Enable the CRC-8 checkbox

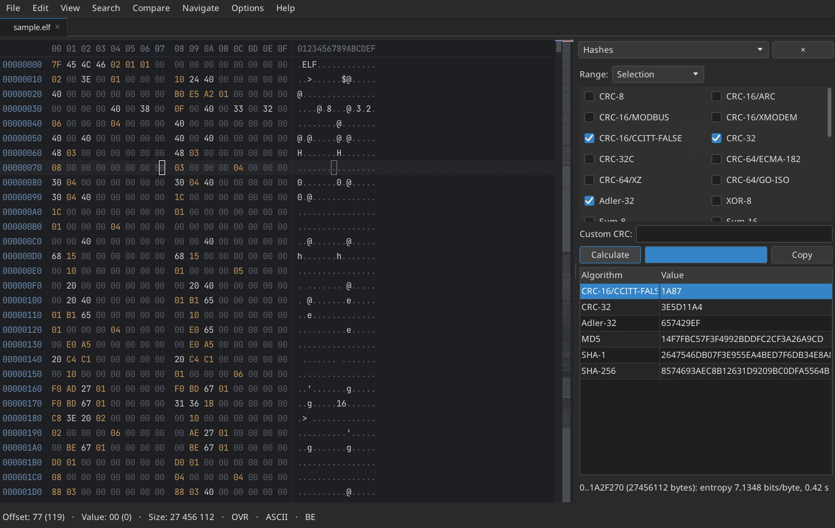[x=589, y=96]
